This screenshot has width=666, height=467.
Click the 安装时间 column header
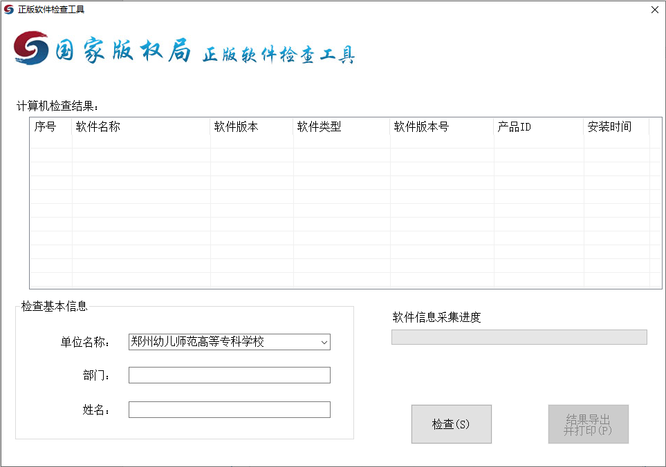point(616,127)
